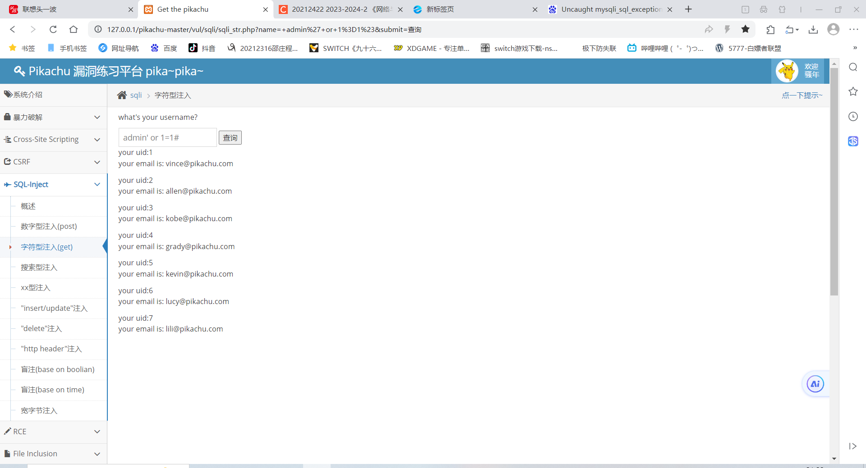Screen dimensions: 866x468
Task: Click the Pikachu 漏洞练习平台 title
Action: tap(109, 71)
